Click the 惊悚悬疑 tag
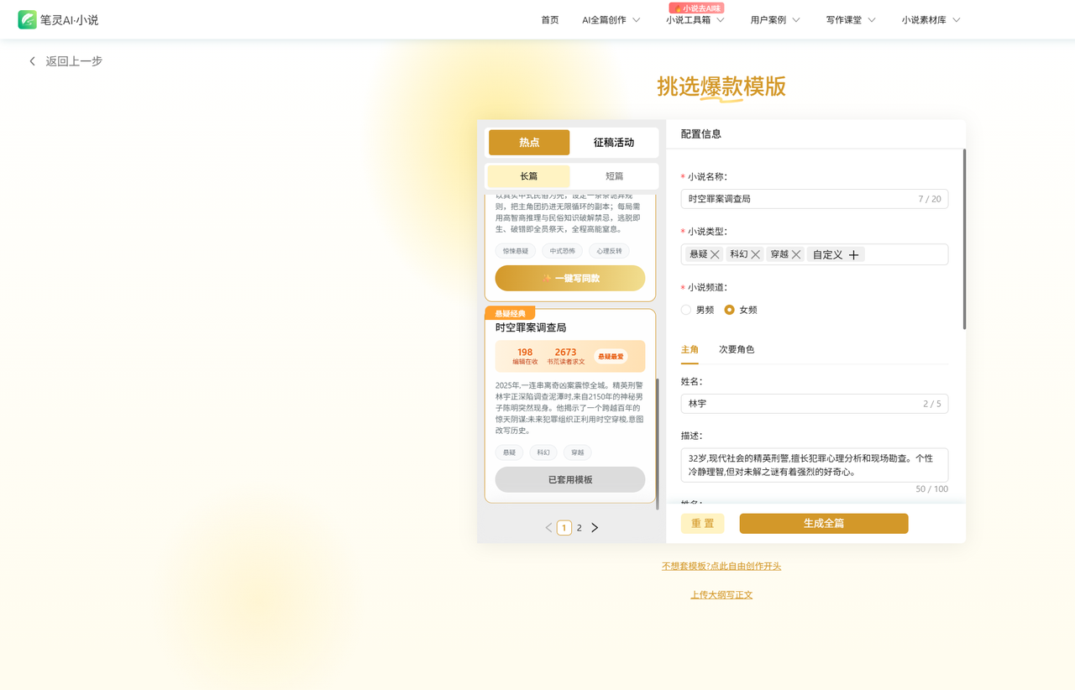This screenshot has height=690, width=1075. [516, 251]
